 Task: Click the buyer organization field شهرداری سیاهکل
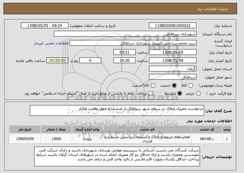point(125,34)
